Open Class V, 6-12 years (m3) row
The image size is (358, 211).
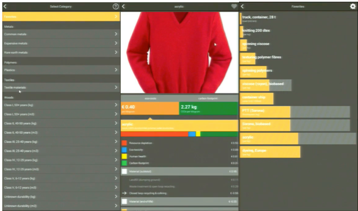coord(61,187)
